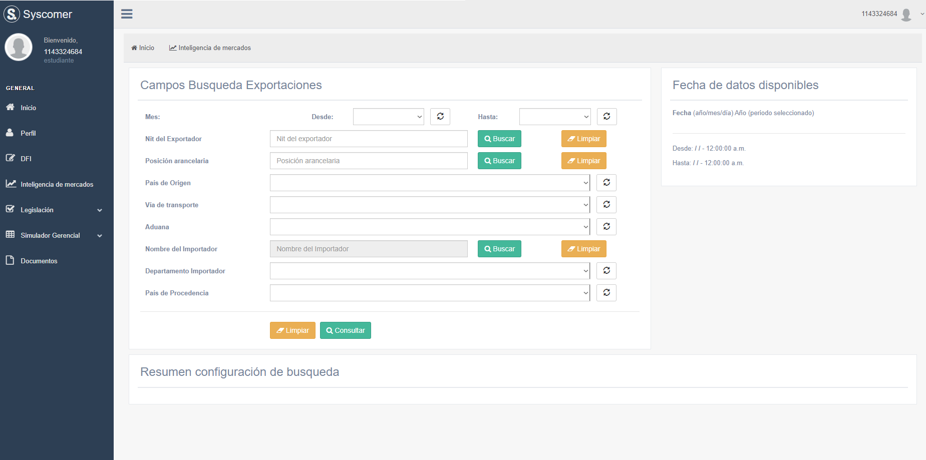This screenshot has width=926, height=460.
Task: Click refresh icon next to Aduana dropdown
Action: pos(606,227)
